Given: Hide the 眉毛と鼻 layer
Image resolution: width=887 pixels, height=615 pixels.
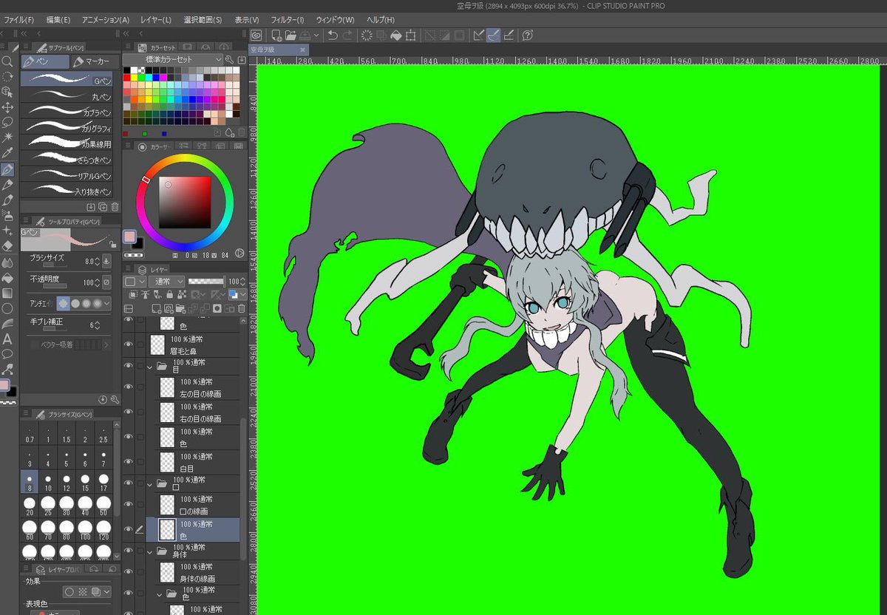Looking at the screenshot, I should tap(129, 344).
